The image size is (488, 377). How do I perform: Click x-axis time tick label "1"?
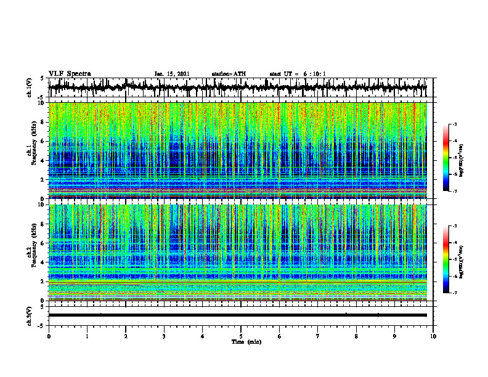pyautogui.click(x=87, y=336)
